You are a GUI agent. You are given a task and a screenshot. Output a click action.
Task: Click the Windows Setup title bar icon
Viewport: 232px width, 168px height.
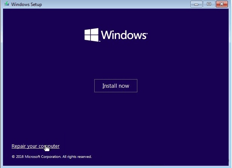coord(6,4)
